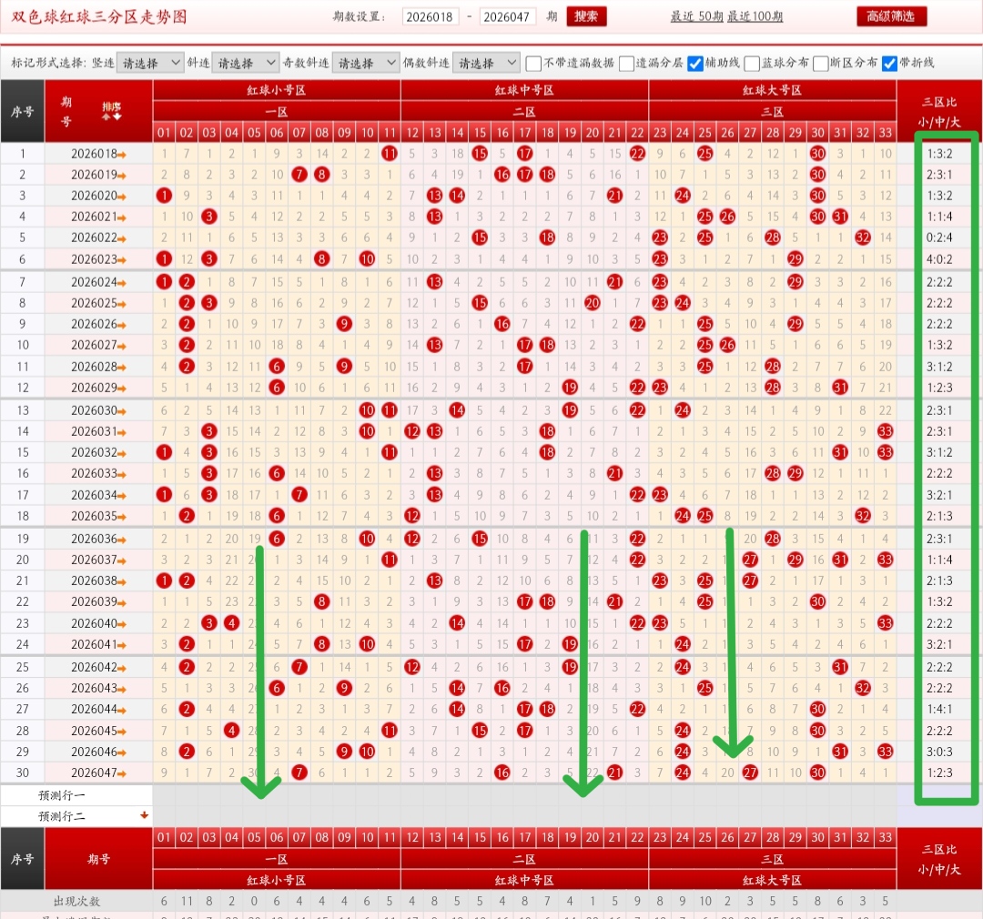
Task: Open the 偶数斜连 dropdown
Action: point(485,63)
